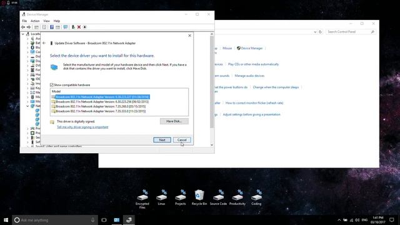The image size is (400, 225).
Task: Collapse the root computer node in tree
Action: tap(23, 34)
